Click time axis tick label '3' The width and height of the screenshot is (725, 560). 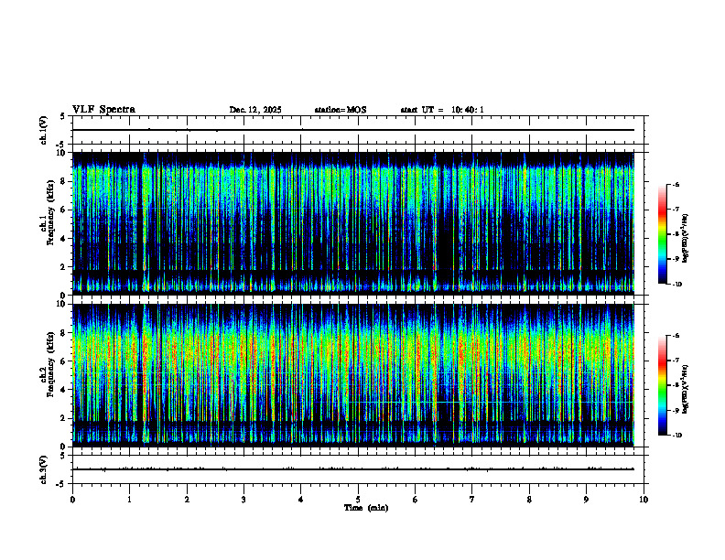click(x=243, y=500)
